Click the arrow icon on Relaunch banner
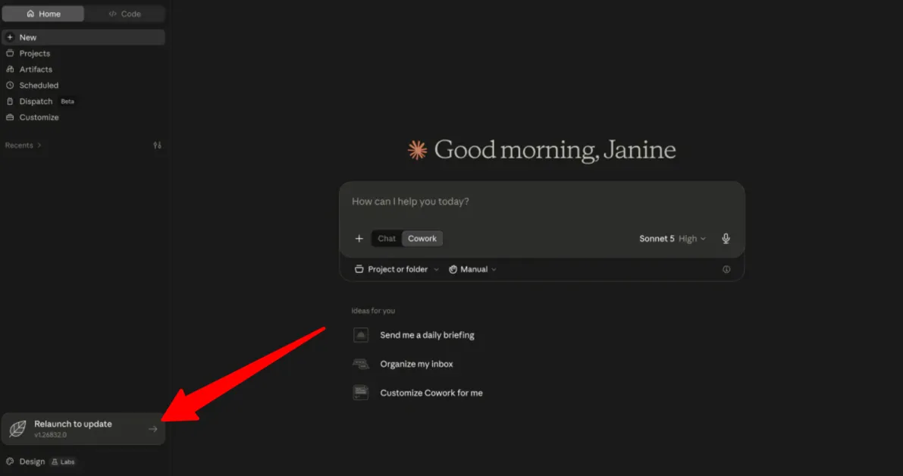 (152, 429)
